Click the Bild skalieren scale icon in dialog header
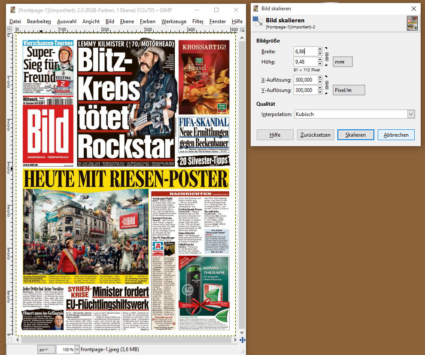This screenshot has width=425, height=355. (258, 21)
